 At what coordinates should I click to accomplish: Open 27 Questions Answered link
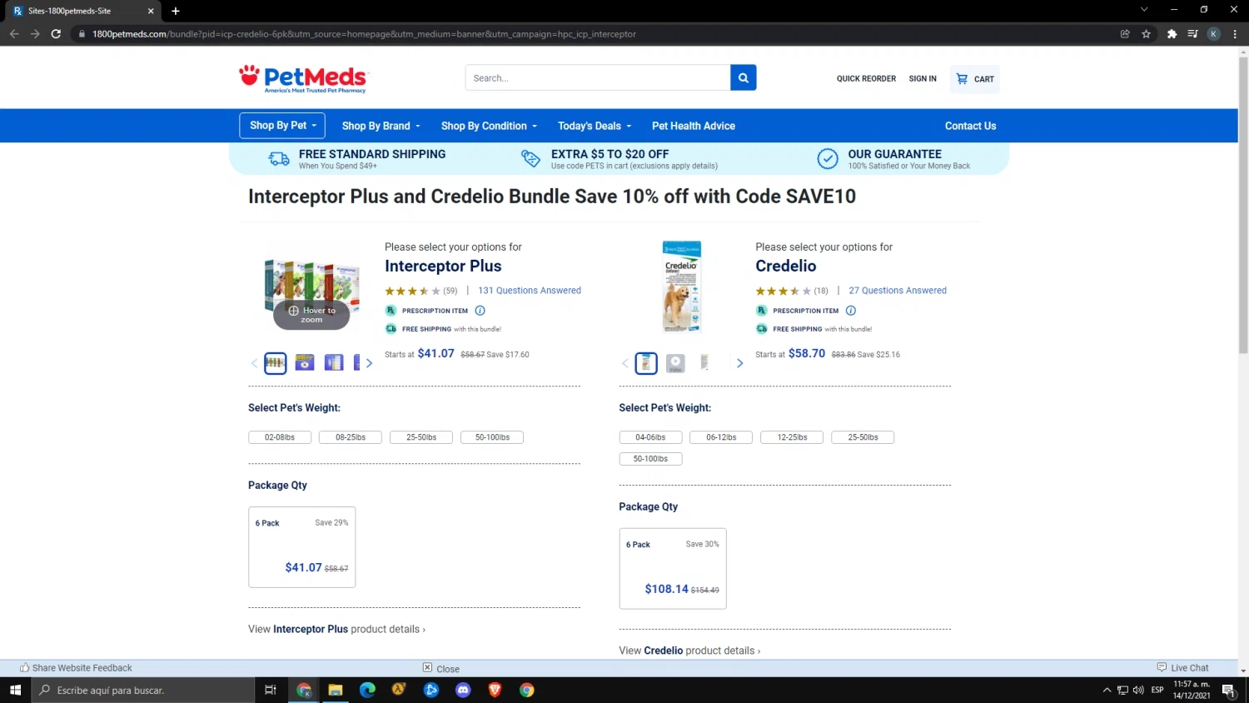point(898,291)
